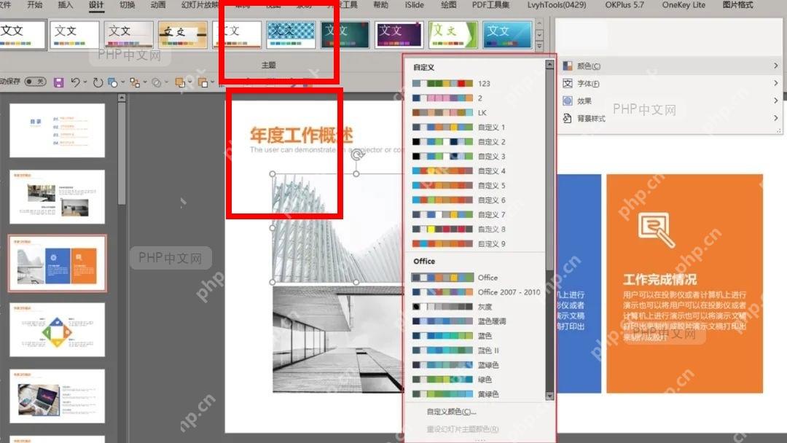This screenshot has height=443, width=787.
Task: Click the color list scrollbar up arrow
Action: (x=549, y=65)
